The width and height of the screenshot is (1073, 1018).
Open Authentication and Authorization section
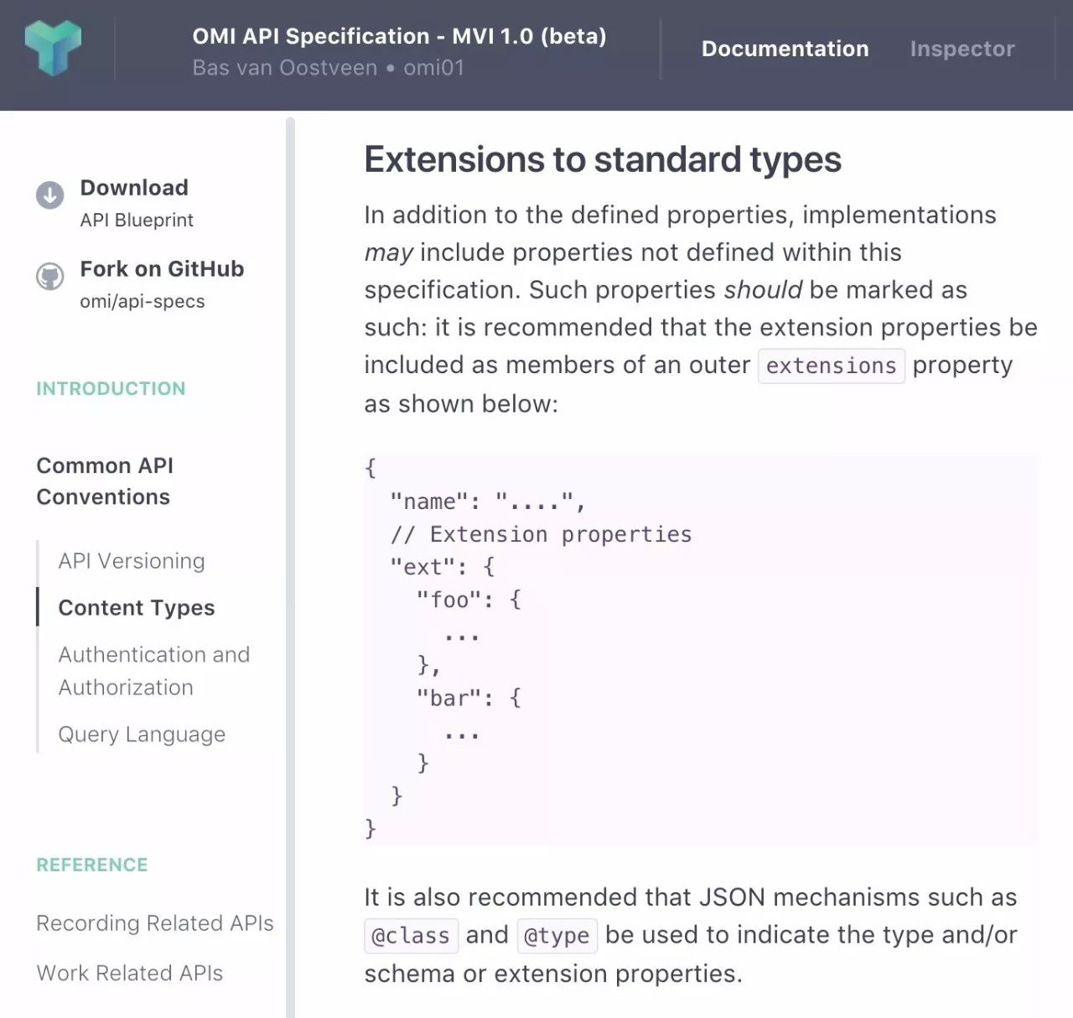pyautogui.click(x=154, y=671)
